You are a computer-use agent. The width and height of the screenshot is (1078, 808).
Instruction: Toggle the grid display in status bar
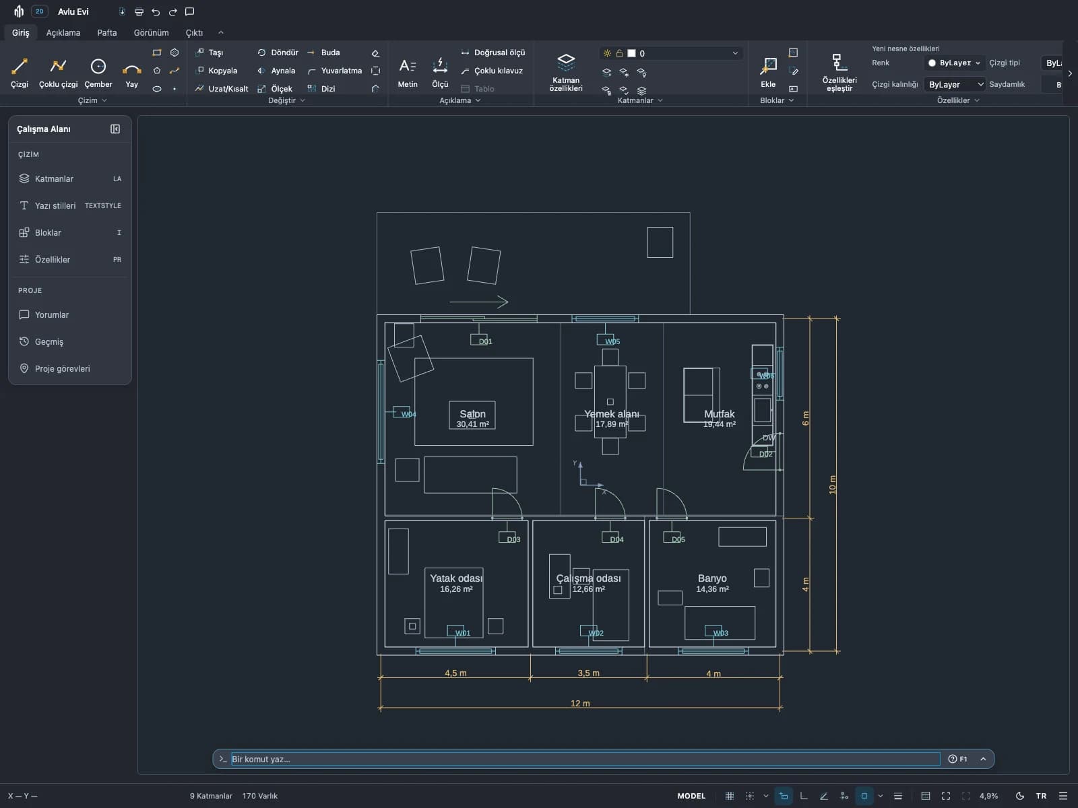(730, 796)
